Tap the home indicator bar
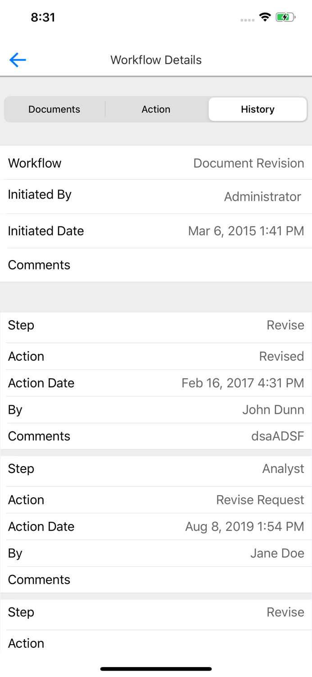 [156, 669]
